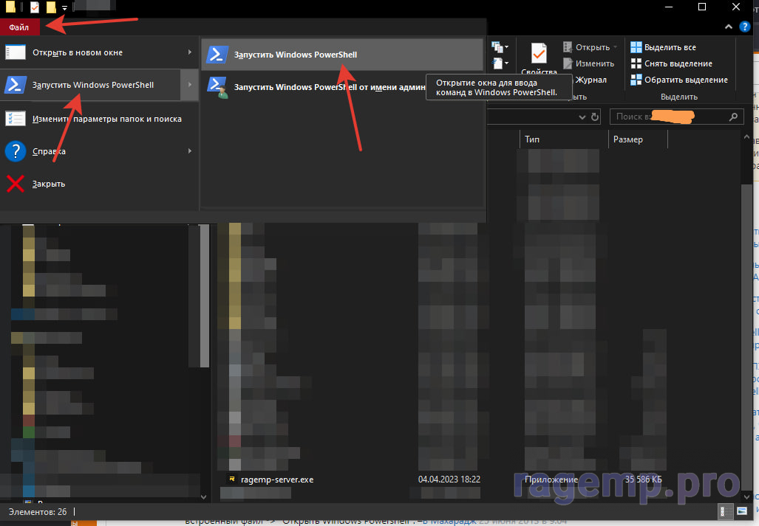Click the Выделить все grid icon
759x526 pixels.
(636, 47)
